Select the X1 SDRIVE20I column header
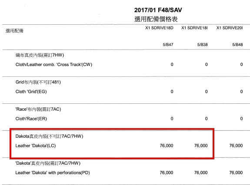Image resolution: width=250 pixels, height=185 pixels. 230,28
